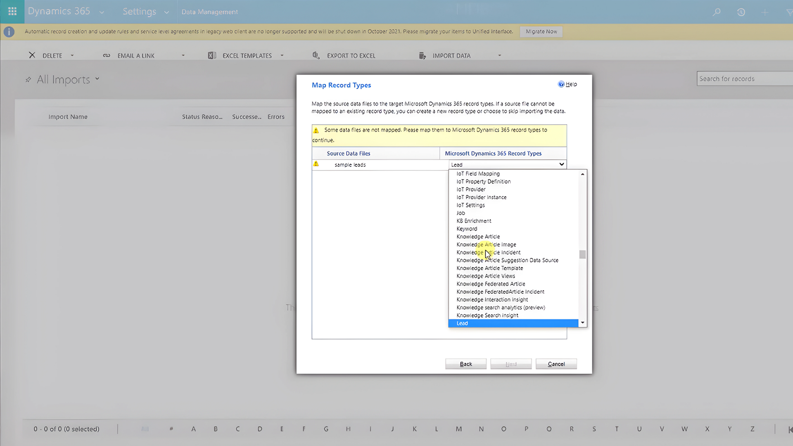Click the Email a Link chain icon
Viewport: 793px width, 446px height.
coord(107,55)
